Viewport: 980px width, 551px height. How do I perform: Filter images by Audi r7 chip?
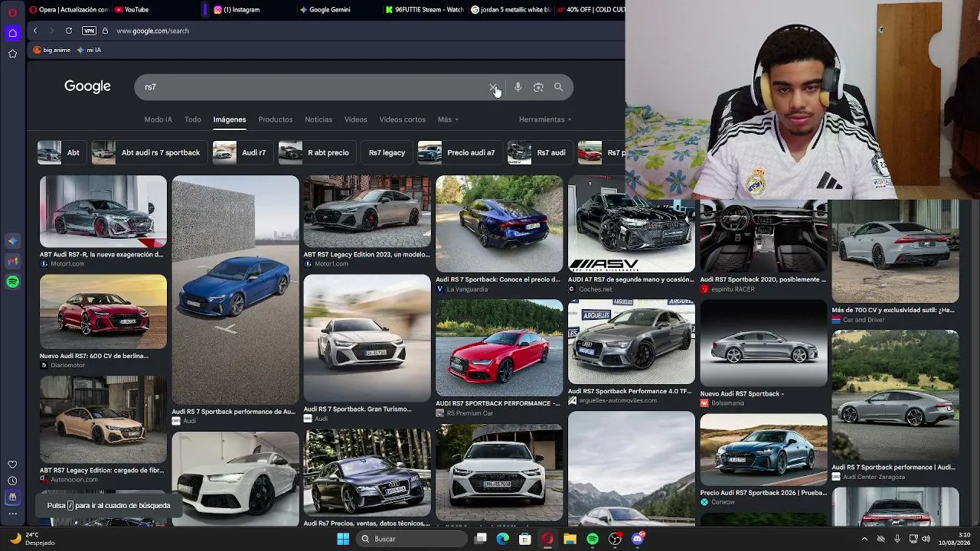241,152
